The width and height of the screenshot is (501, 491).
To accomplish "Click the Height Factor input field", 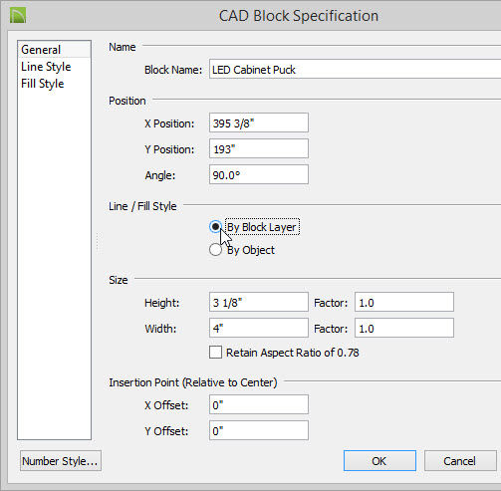I will point(404,302).
